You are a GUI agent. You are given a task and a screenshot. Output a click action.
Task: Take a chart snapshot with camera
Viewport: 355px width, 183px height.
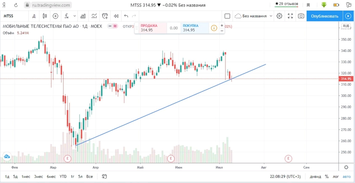coord(301,16)
